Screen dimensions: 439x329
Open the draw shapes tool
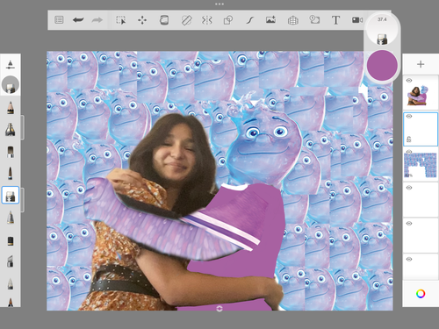[228, 20]
